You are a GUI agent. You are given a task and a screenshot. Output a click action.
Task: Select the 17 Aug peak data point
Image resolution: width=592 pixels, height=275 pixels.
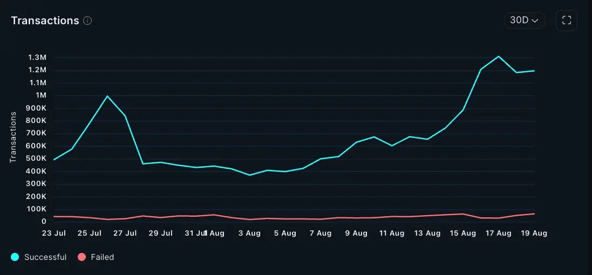(499, 57)
